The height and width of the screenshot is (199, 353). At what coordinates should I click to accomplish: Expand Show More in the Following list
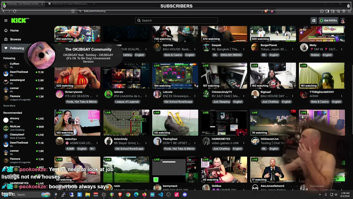(9, 106)
